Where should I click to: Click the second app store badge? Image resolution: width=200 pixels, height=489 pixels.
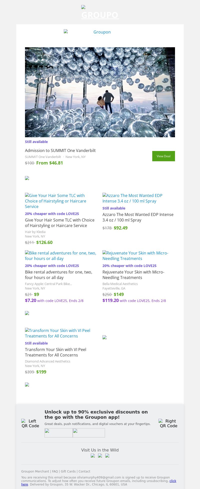point(89,433)
